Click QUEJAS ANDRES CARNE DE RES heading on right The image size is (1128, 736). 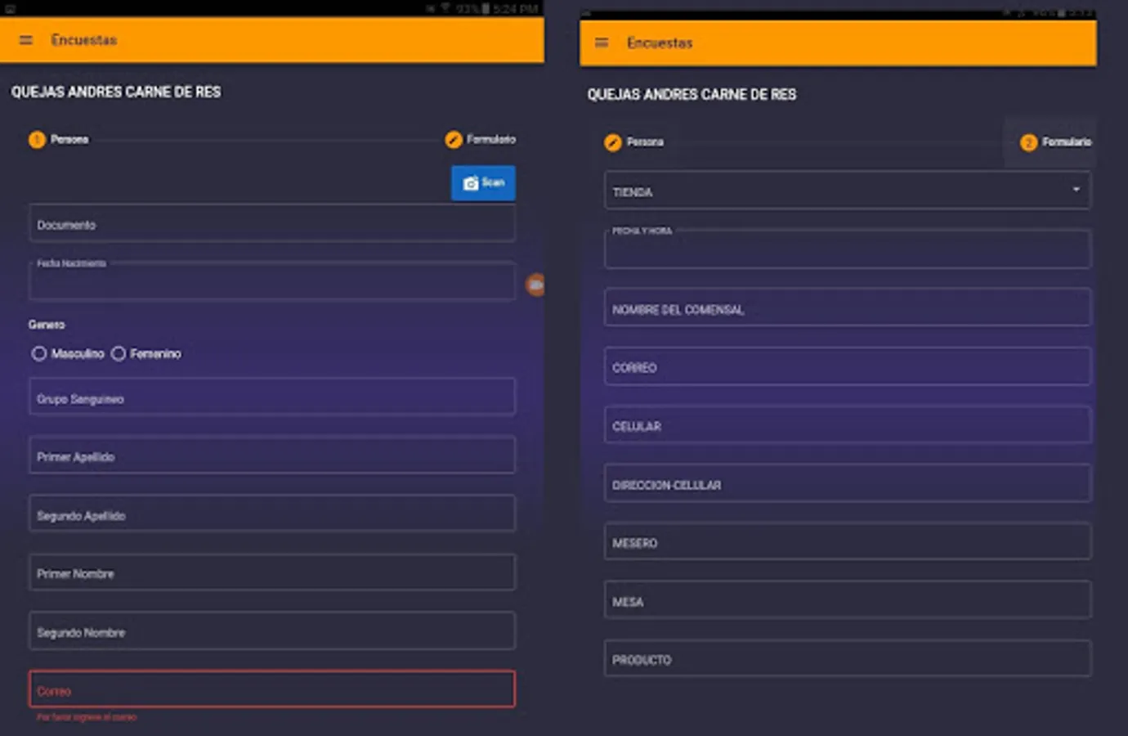692,94
